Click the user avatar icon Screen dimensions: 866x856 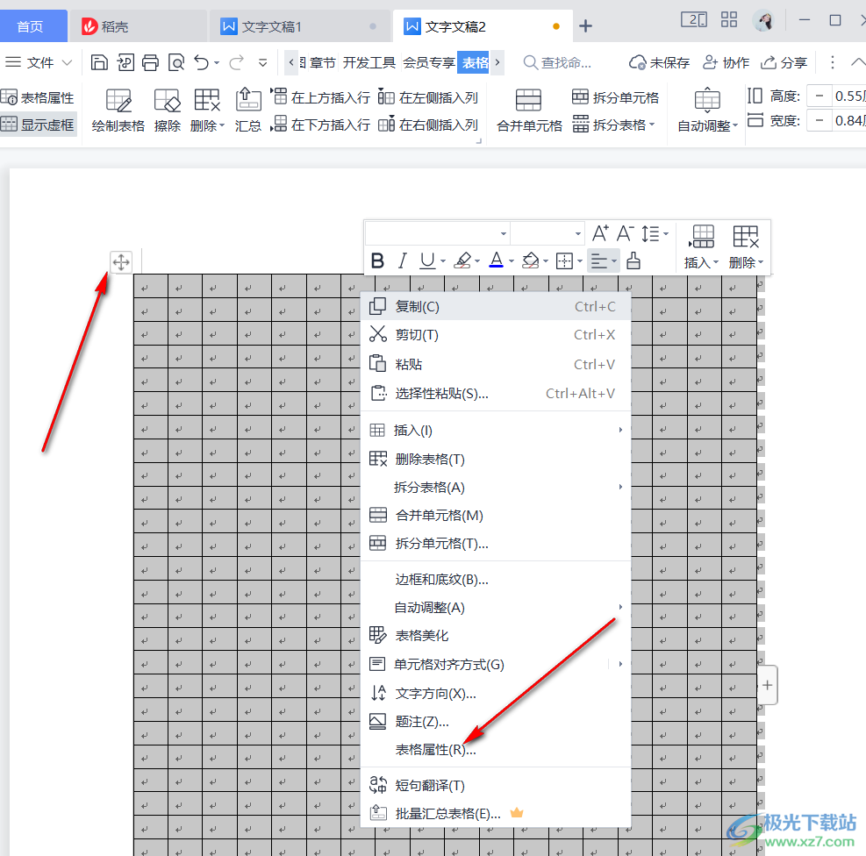(763, 21)
